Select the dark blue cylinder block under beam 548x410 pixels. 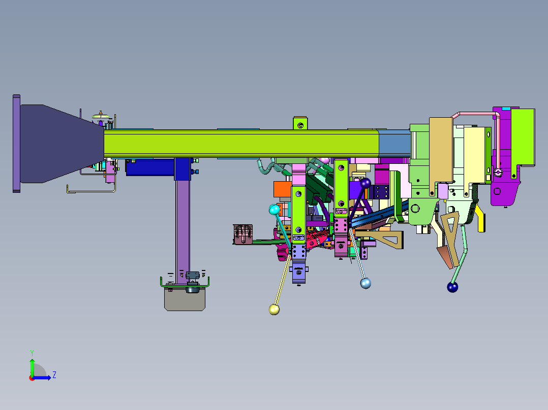point(150,167)
